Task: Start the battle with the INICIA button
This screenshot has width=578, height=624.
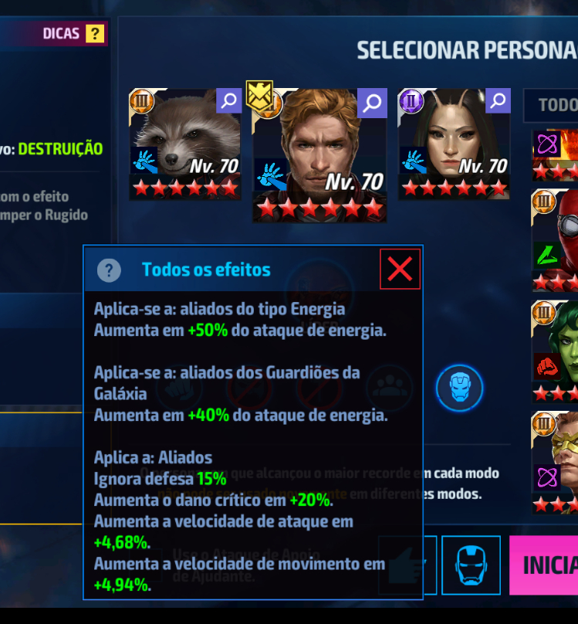Action: pyautogui.click(x=544, y=565)
